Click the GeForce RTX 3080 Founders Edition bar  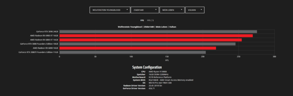point(147,44)
